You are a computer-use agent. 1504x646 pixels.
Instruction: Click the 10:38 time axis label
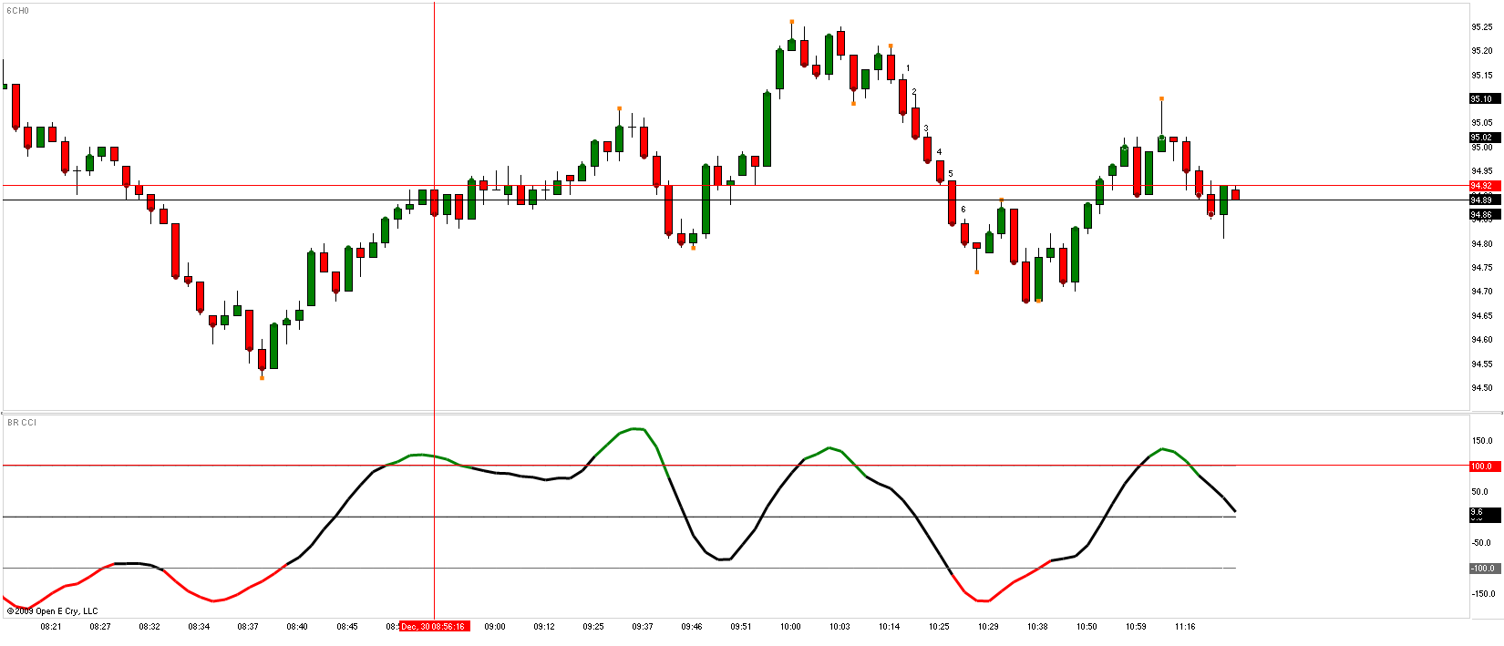(1037, 627)
